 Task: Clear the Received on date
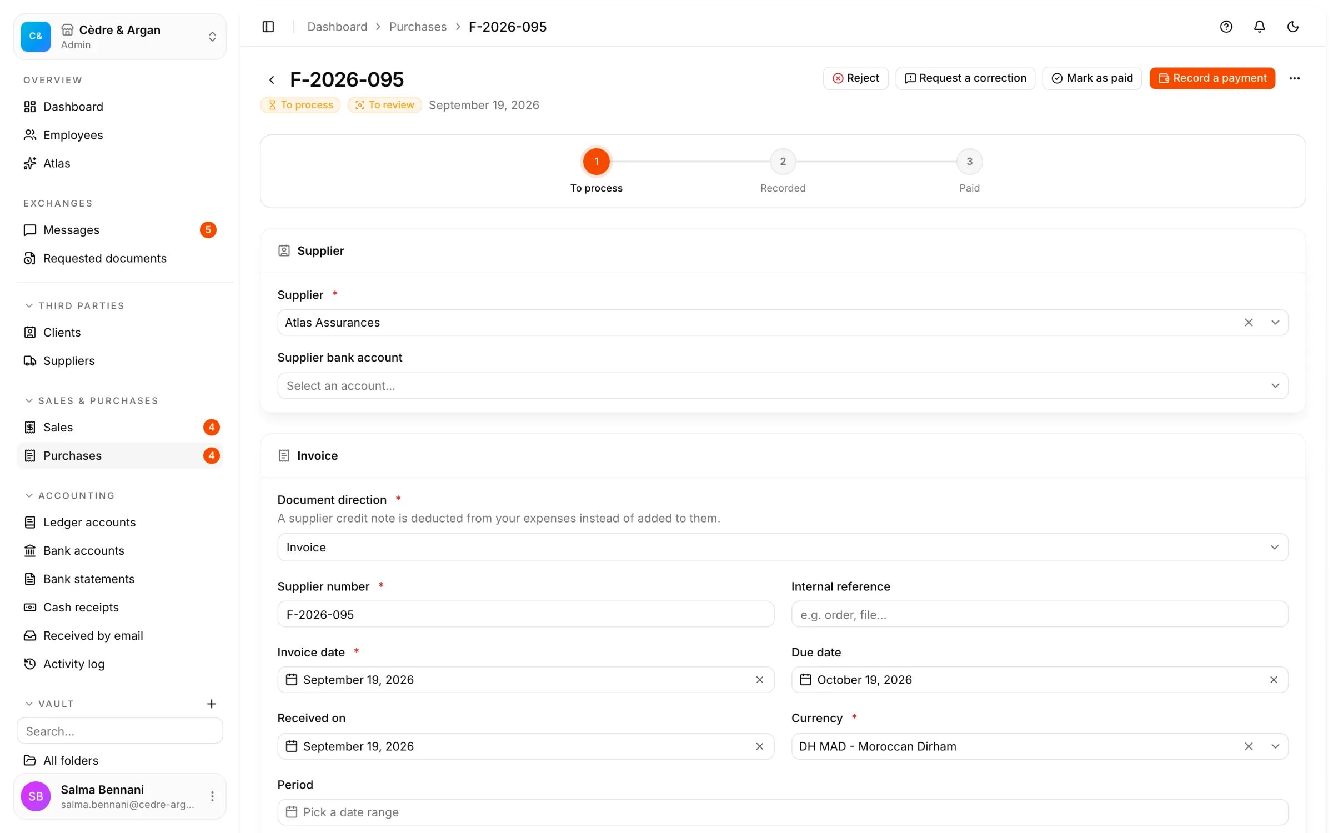[x=759, y=746]
